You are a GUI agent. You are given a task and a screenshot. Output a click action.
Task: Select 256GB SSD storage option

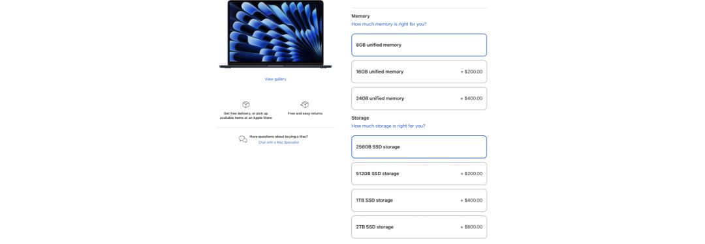pos(419,146)
